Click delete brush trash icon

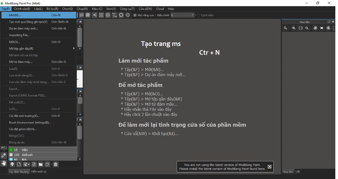point(55,165)
